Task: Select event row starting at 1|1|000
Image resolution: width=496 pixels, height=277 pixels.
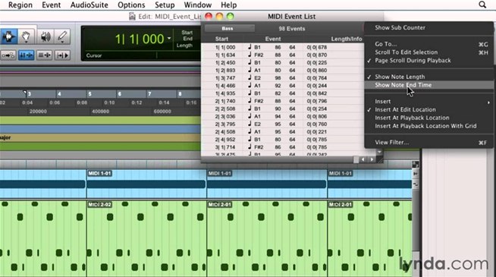Action: (282, 47)
